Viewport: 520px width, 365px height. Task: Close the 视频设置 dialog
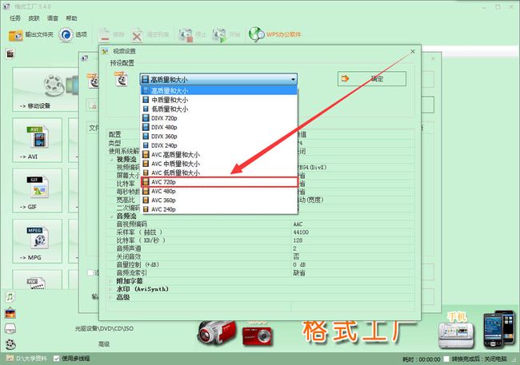click(x=413, y=51)
